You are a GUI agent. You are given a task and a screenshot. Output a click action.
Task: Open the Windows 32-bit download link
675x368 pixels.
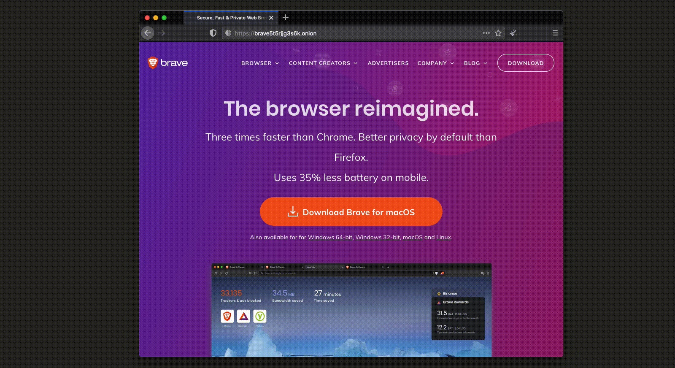(x=378, y=237)
